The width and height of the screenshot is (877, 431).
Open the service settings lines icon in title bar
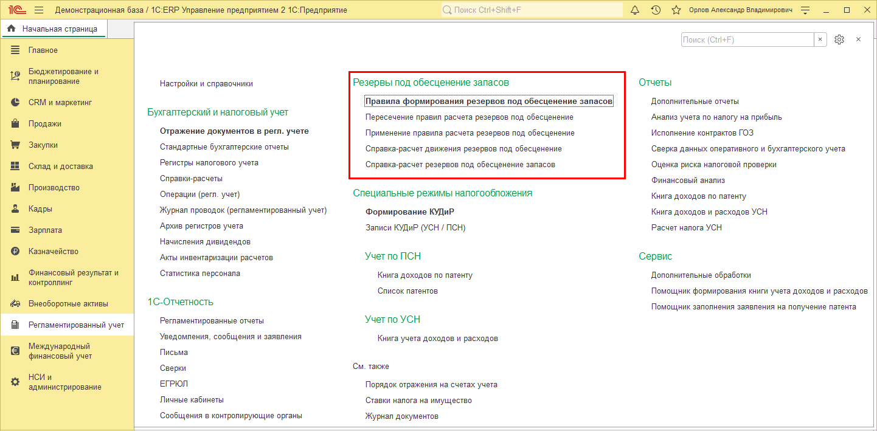point(806,10)
